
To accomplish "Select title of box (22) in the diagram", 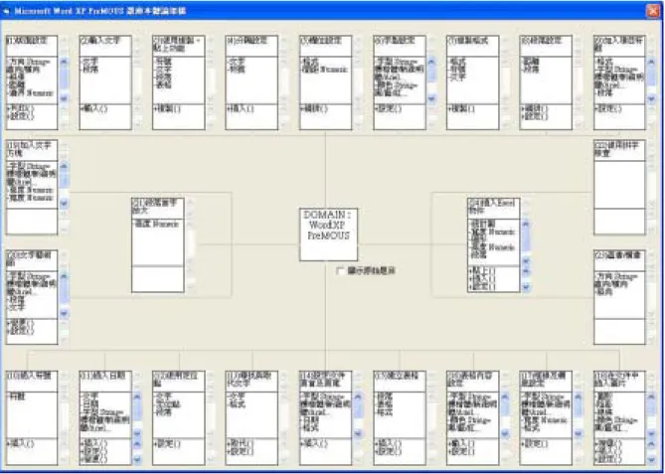I will tap(617, 149).
